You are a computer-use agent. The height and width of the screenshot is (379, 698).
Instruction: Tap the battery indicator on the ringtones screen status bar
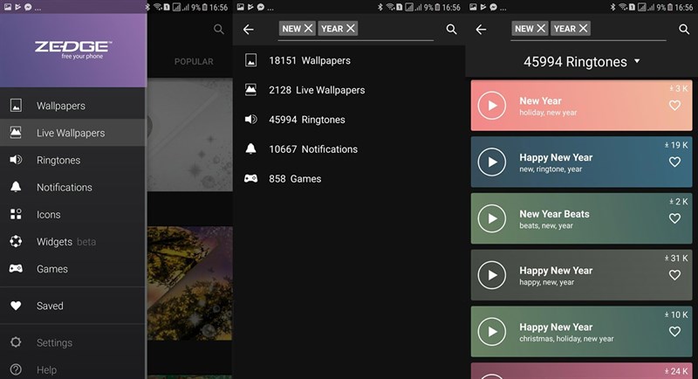point(670,7)
